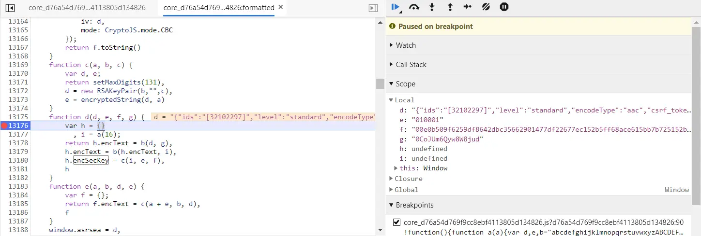The height and width of the screenshot is (236, 701).
Task: Hide the debugger pane icon
Action: 373,8
